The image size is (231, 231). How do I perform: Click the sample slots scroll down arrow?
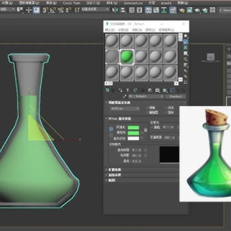[180, 79]
